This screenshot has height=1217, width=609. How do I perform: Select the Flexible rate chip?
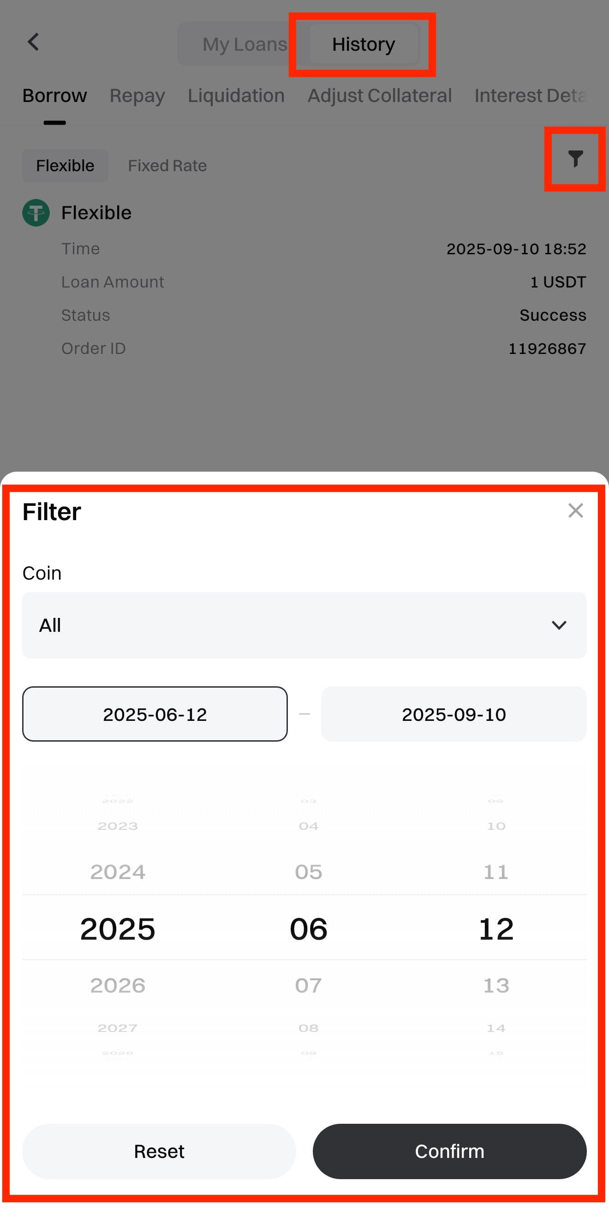point(65,166)
